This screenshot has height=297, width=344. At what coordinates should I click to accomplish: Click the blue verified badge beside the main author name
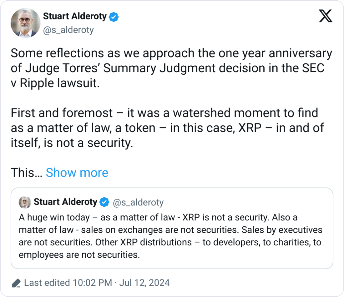tap(114, 17)
